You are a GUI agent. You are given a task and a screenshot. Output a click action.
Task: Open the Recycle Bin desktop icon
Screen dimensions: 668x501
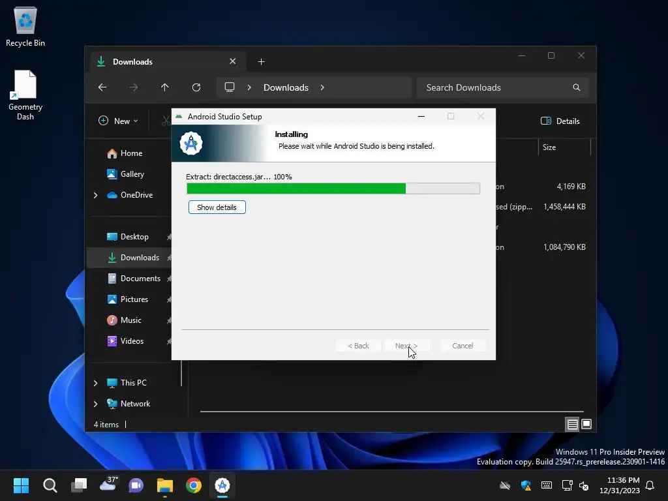coord(25,26)
